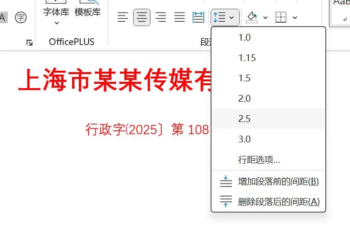Viewport: 350px width, 231px height.
Task: Choose 增加段落前的间距 menu item
Action: tap(278, 182)
